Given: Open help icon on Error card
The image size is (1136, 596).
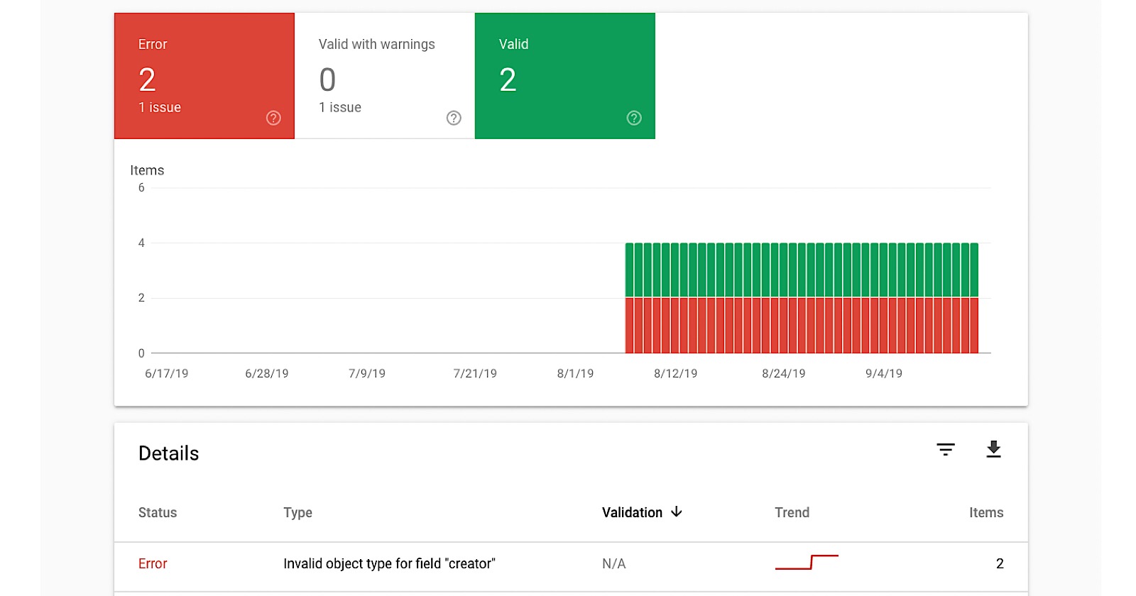Looking at the screenshot, I should coord(273,118).
